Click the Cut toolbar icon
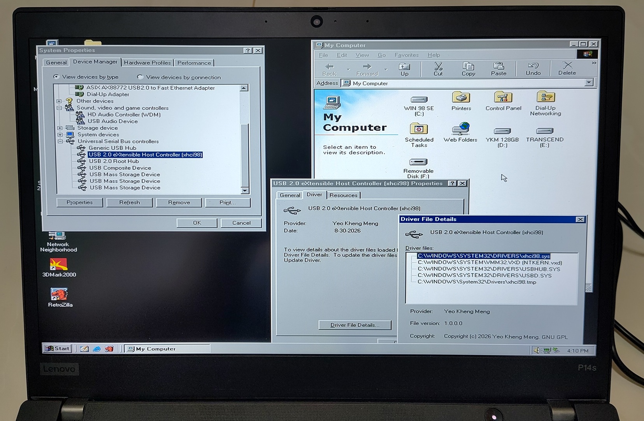644x421 pixels. click(438, 69)
